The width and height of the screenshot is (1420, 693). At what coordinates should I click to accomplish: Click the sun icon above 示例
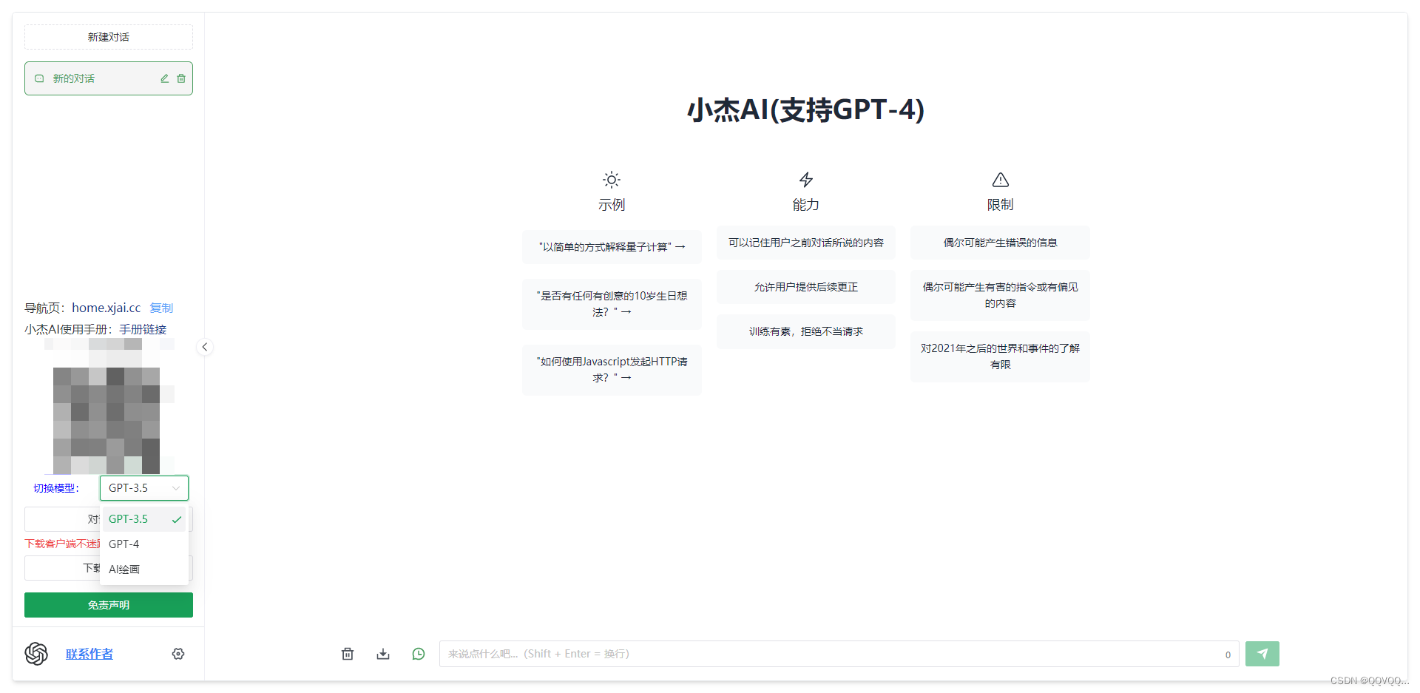click(x=612, y=180)
